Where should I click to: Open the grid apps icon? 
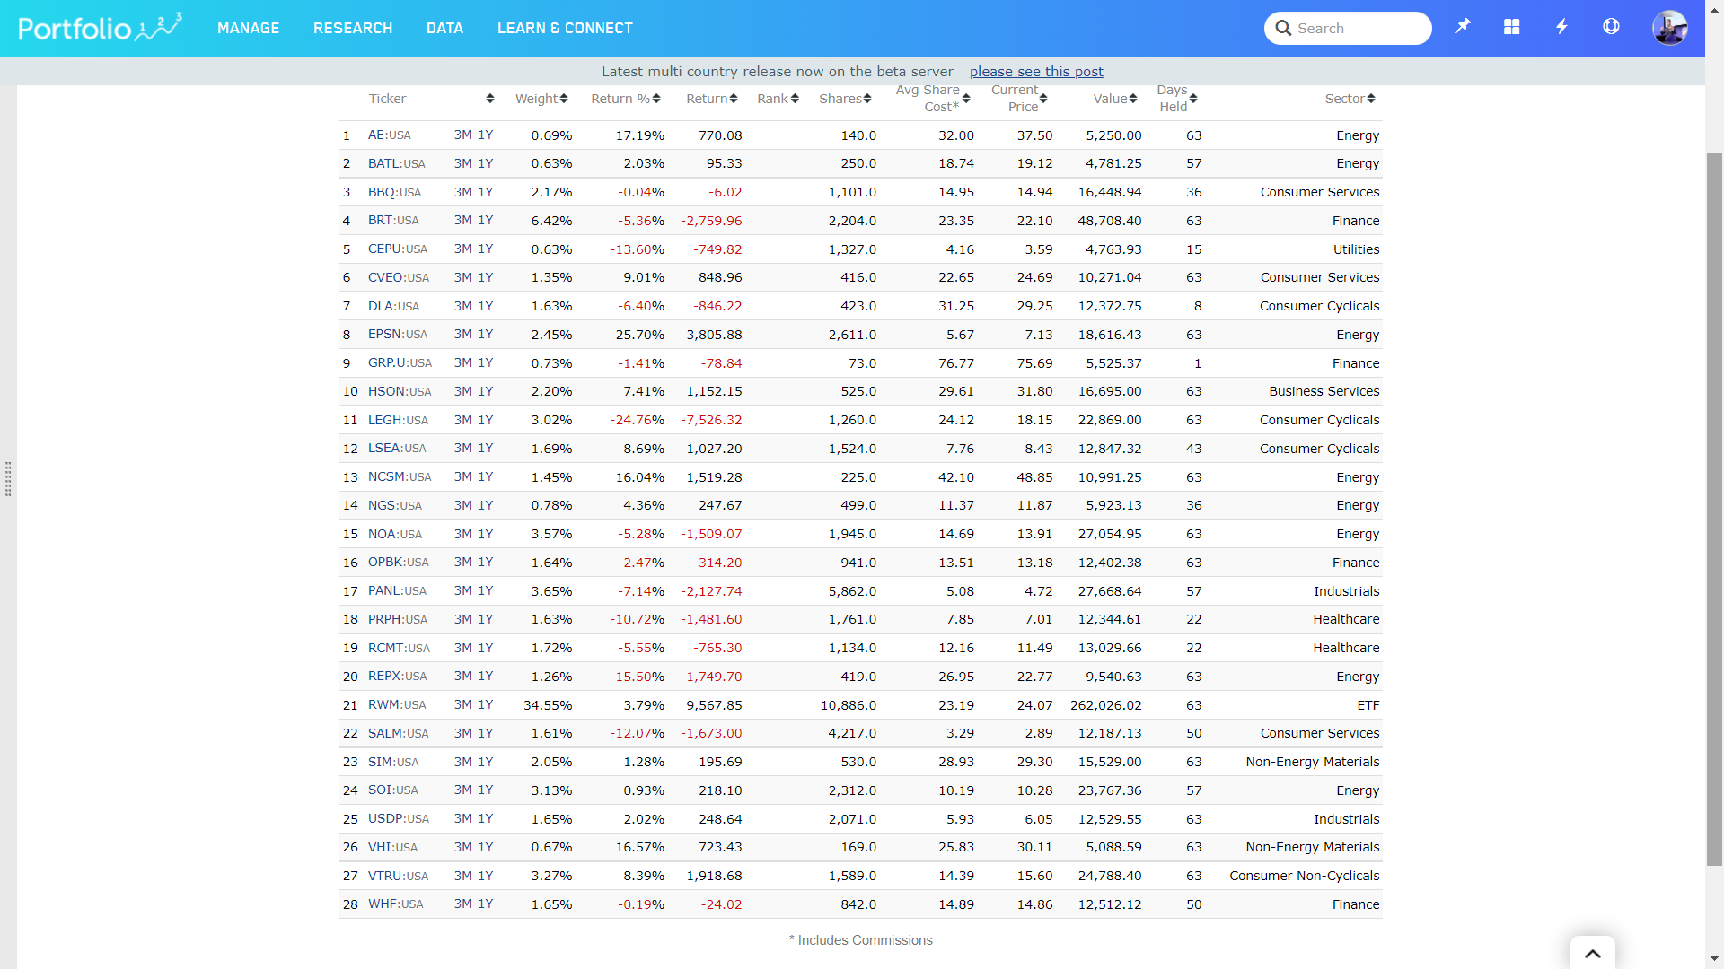point(1512,27)
